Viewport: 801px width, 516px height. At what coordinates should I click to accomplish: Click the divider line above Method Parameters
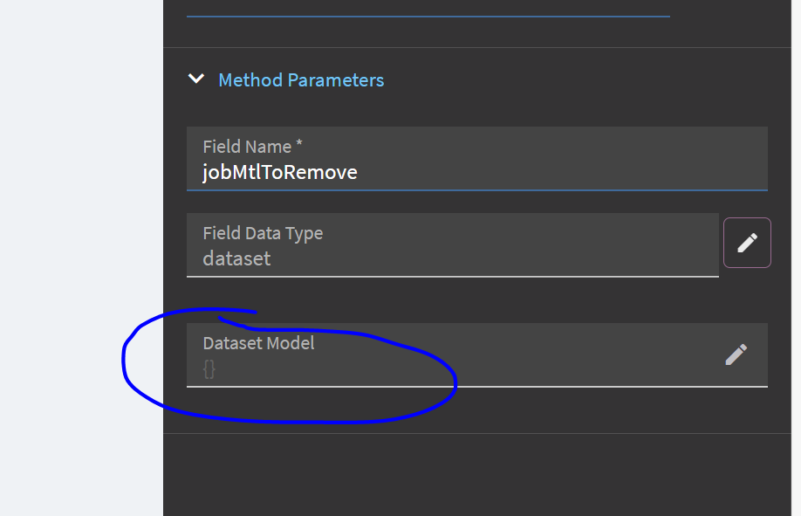pos(477,47)
